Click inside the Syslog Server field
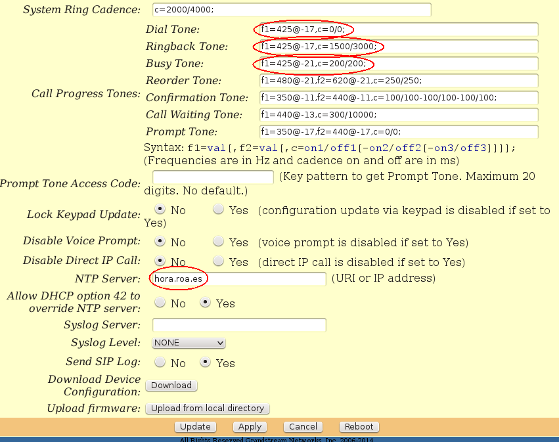Viewport: 559px width, 442px height. pos(239,324)
